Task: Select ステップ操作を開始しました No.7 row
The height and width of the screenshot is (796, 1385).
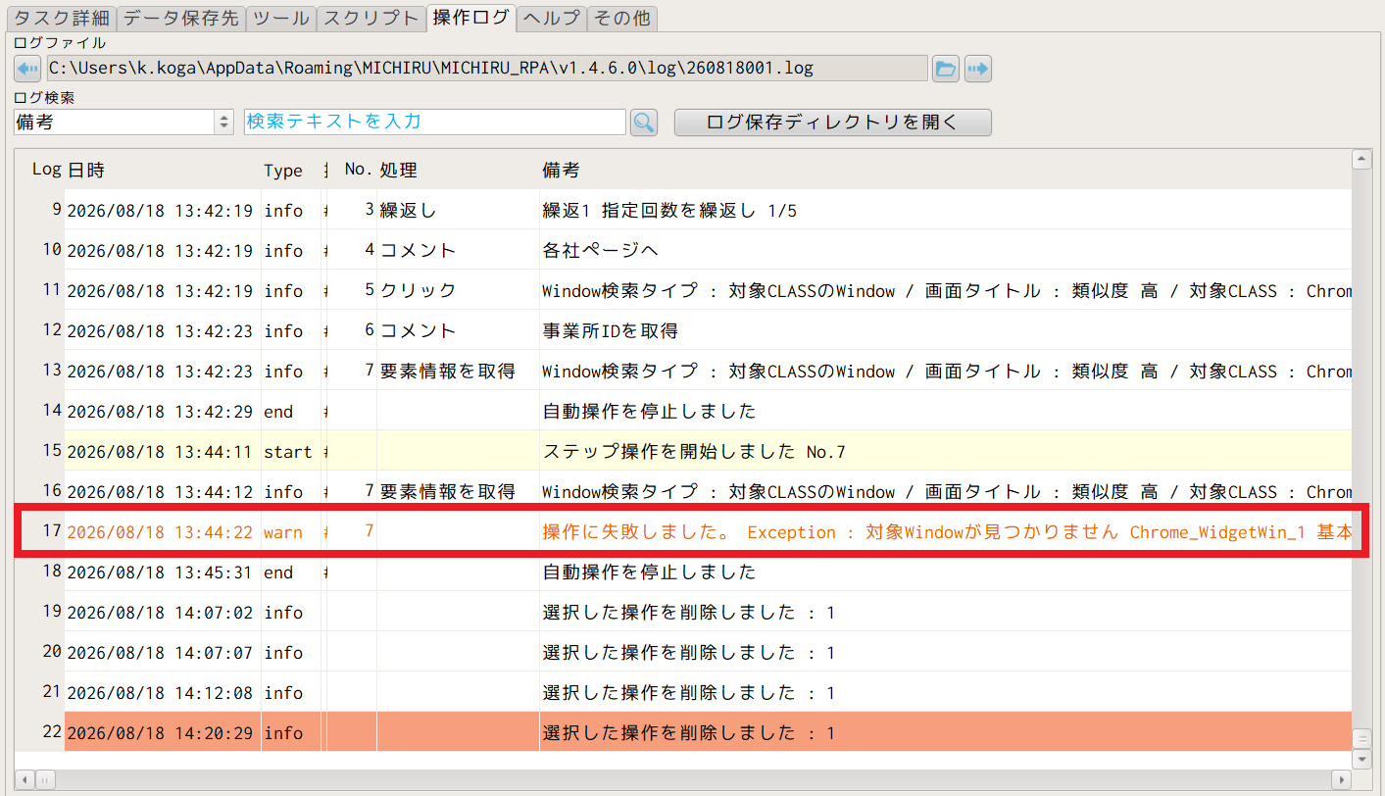Action: point(683,451)
